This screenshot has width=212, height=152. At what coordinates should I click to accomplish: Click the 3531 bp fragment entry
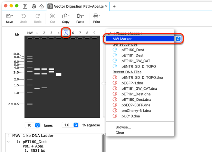coord(35,150)
